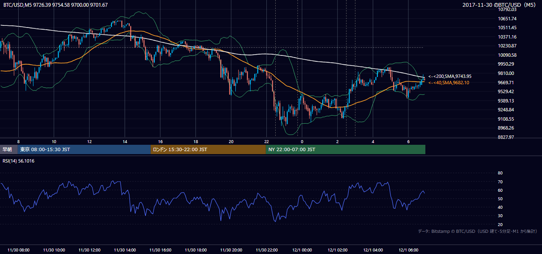This screenshot has width=542, height=254.
Task: Select the 12/1 00:00 time label
Action: pos(302,250)
